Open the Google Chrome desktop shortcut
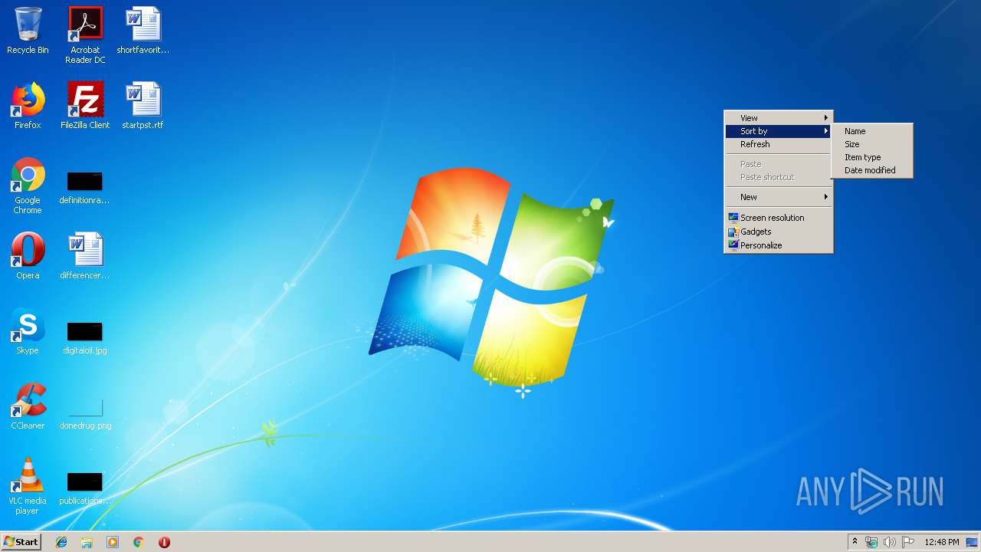Image resolution: width=981 pixels, height=552 pixels. click(x=28, y=186)
